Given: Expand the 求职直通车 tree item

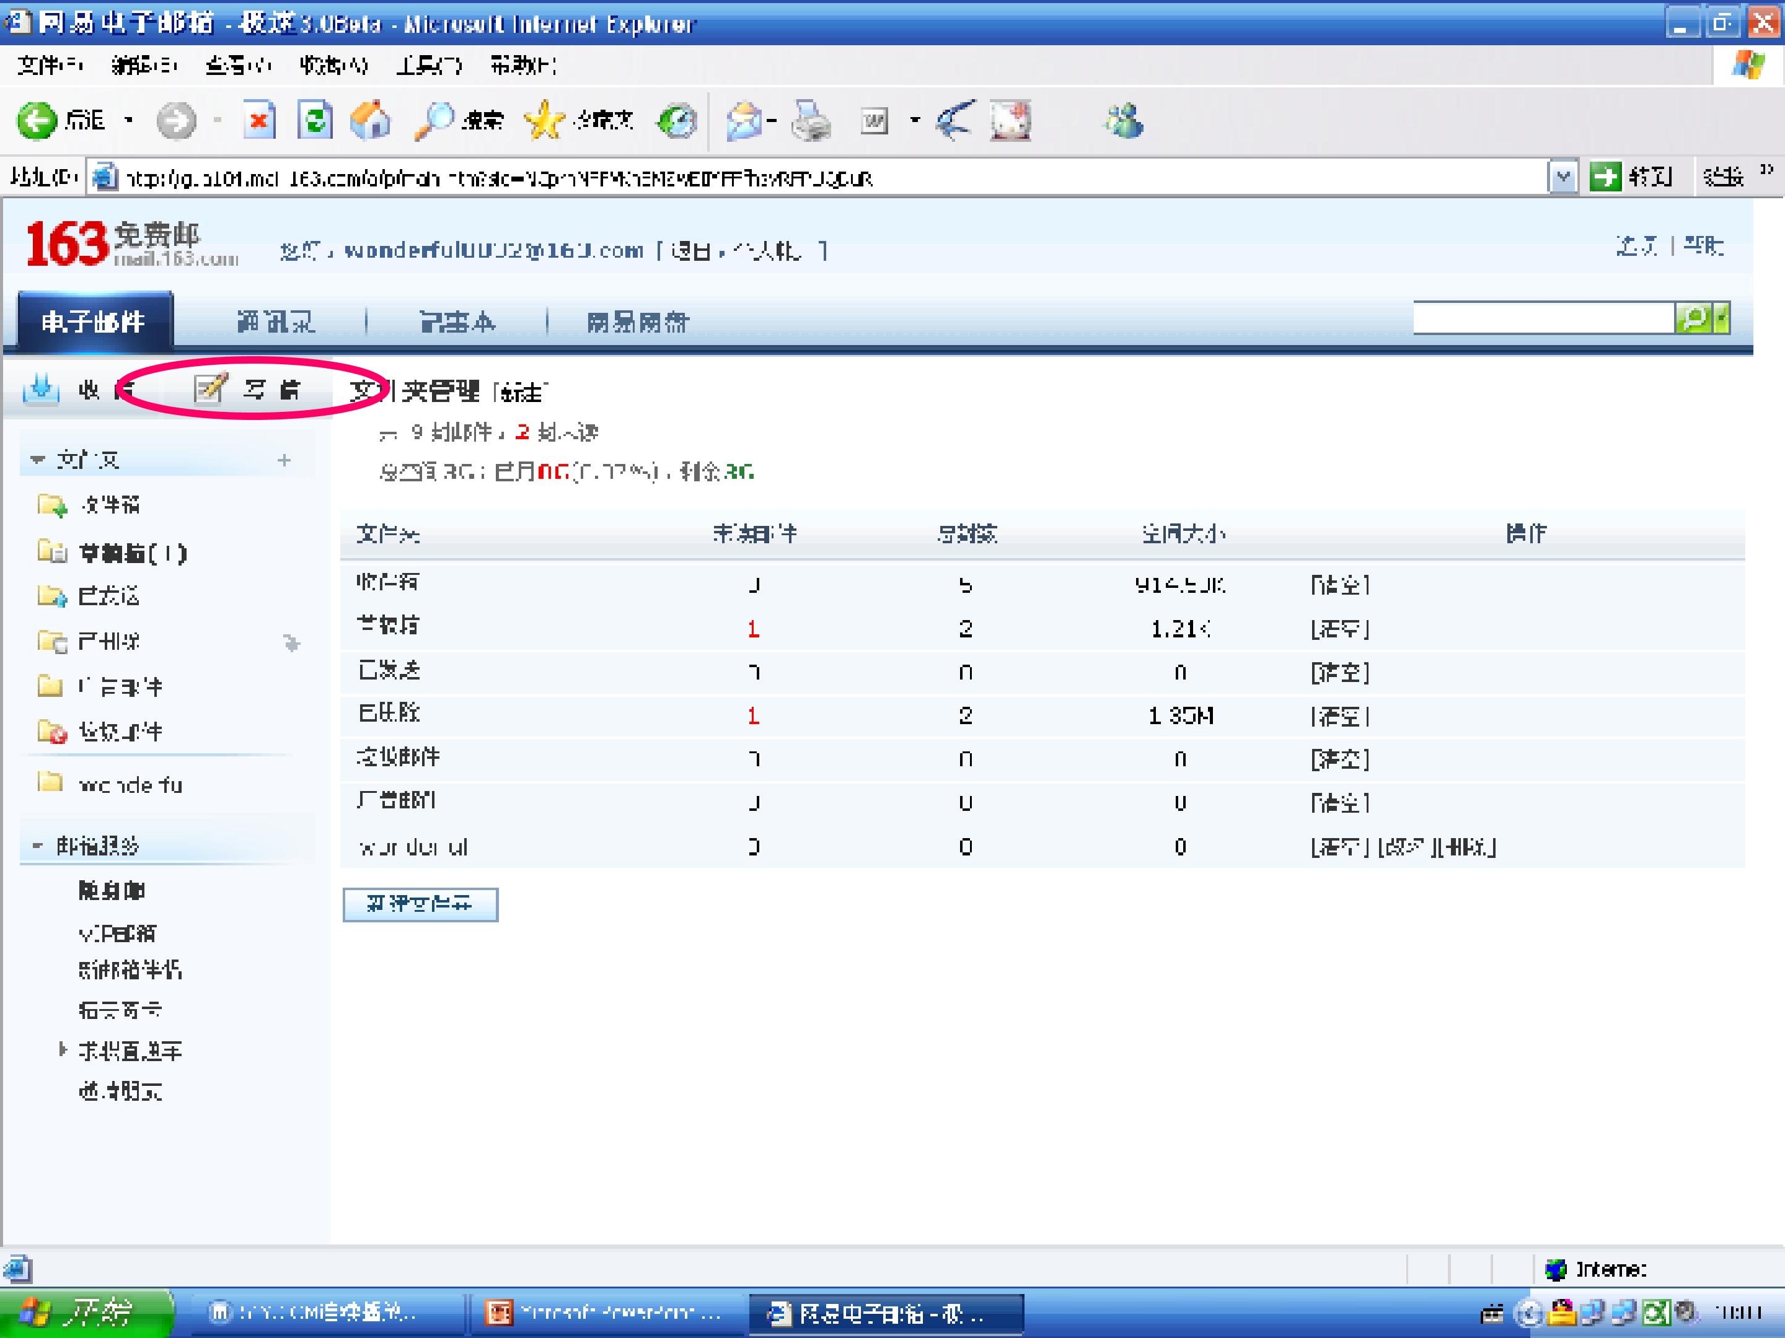Looking at the screenshot, I should coord(63,1049).
